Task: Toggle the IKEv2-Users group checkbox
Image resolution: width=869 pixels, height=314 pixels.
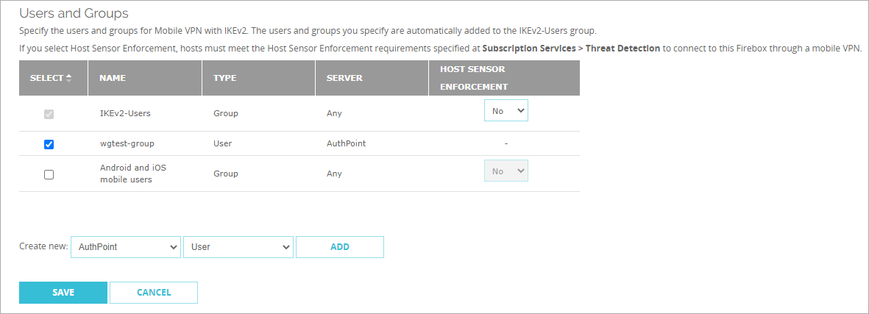Action: pyautogui.click(x=49, y=114)
